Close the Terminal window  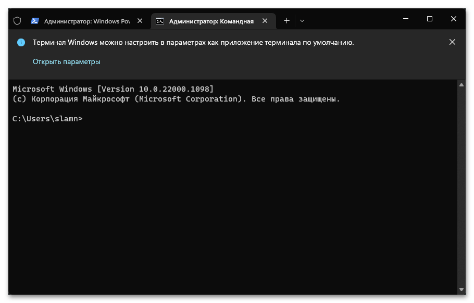coord(454,19)
